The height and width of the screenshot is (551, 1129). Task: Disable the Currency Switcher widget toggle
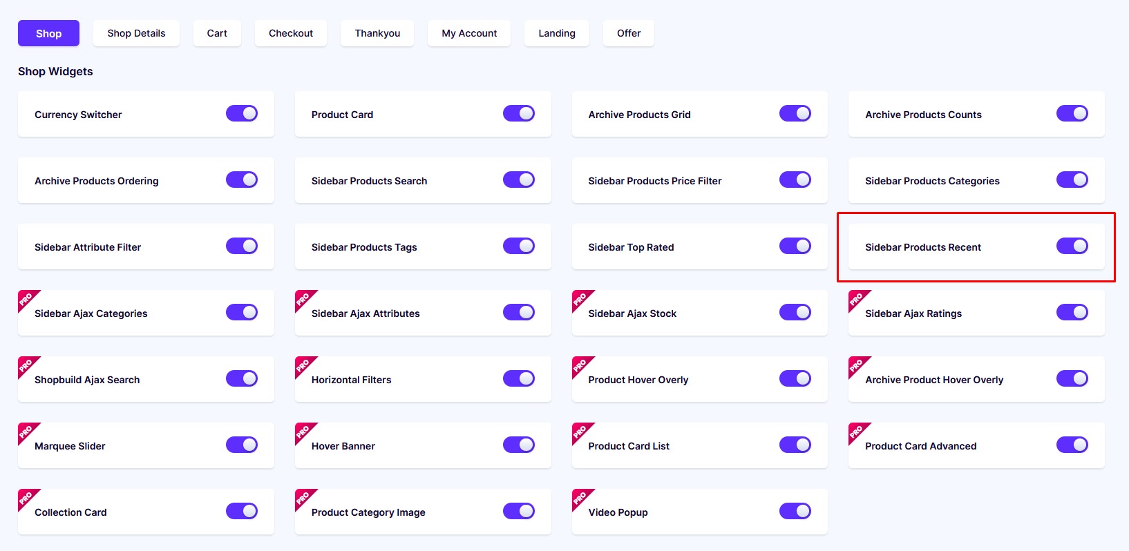tap(242, 113)
